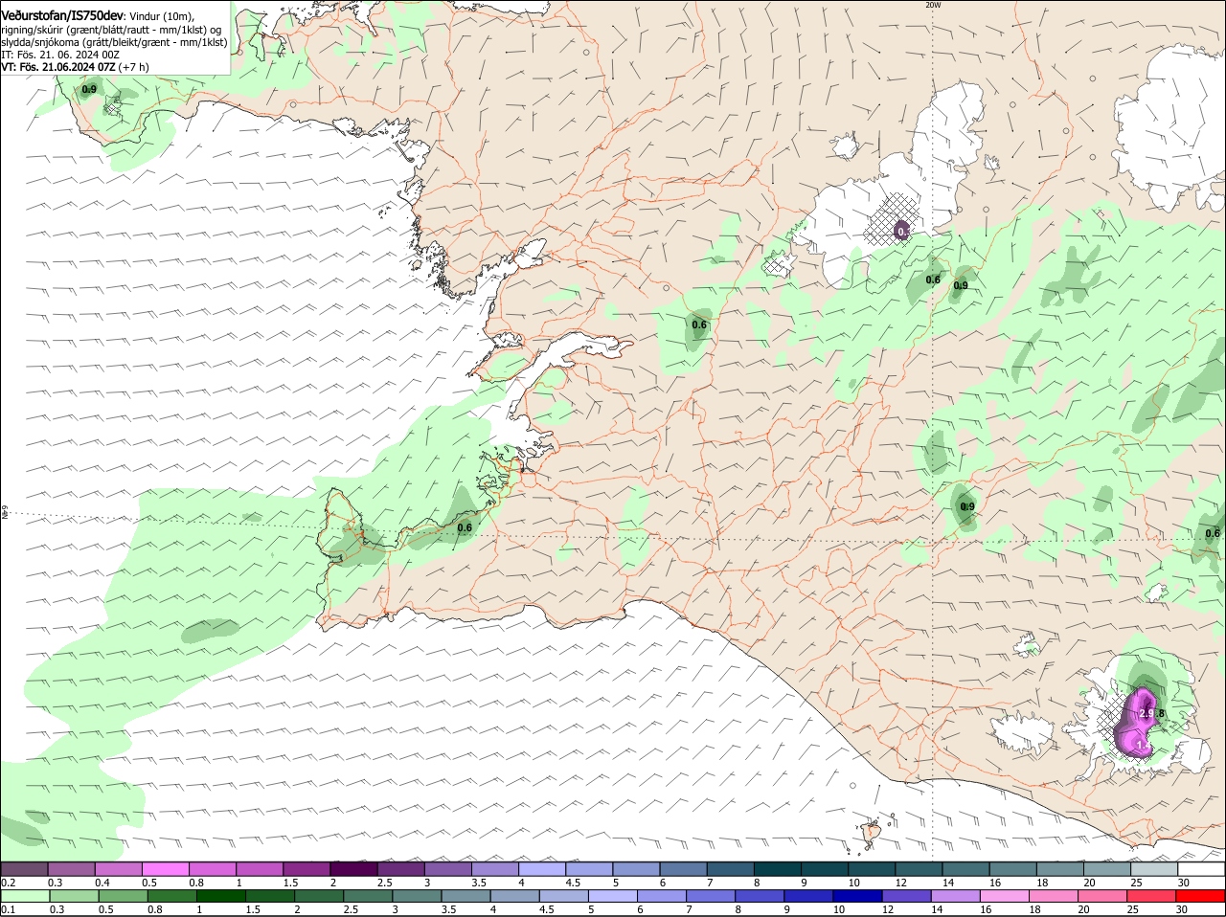Click the Veðurstofan/IS750dev map title
The height and width of the screenshot is (917, 1226).
(62, 16)
